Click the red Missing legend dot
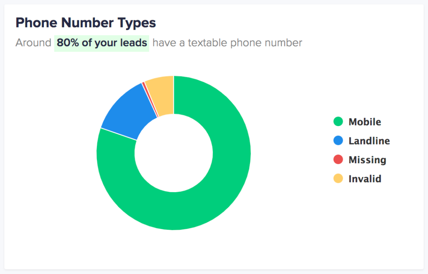This screenshot has width=428, height=274. coord(338,160)
